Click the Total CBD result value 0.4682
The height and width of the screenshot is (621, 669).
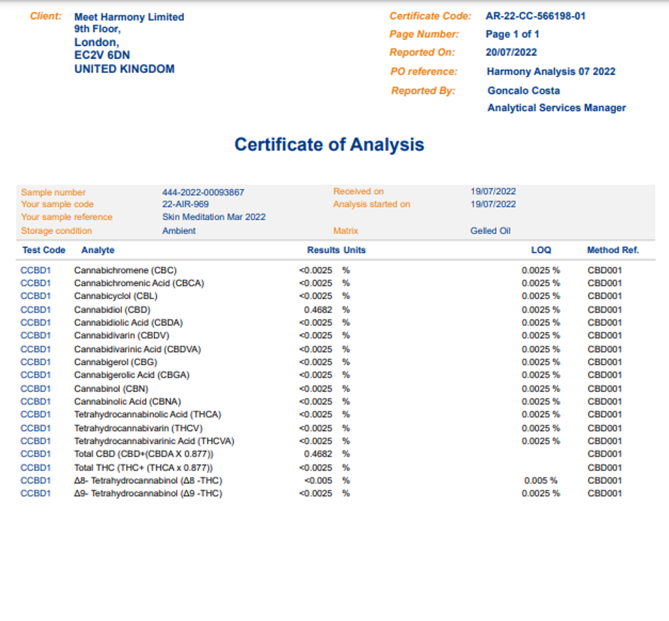coord(318,454)
